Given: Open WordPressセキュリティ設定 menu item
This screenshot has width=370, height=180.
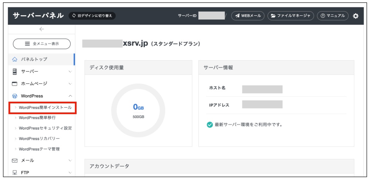Looking at the screenshot, I should pos(45,128).
